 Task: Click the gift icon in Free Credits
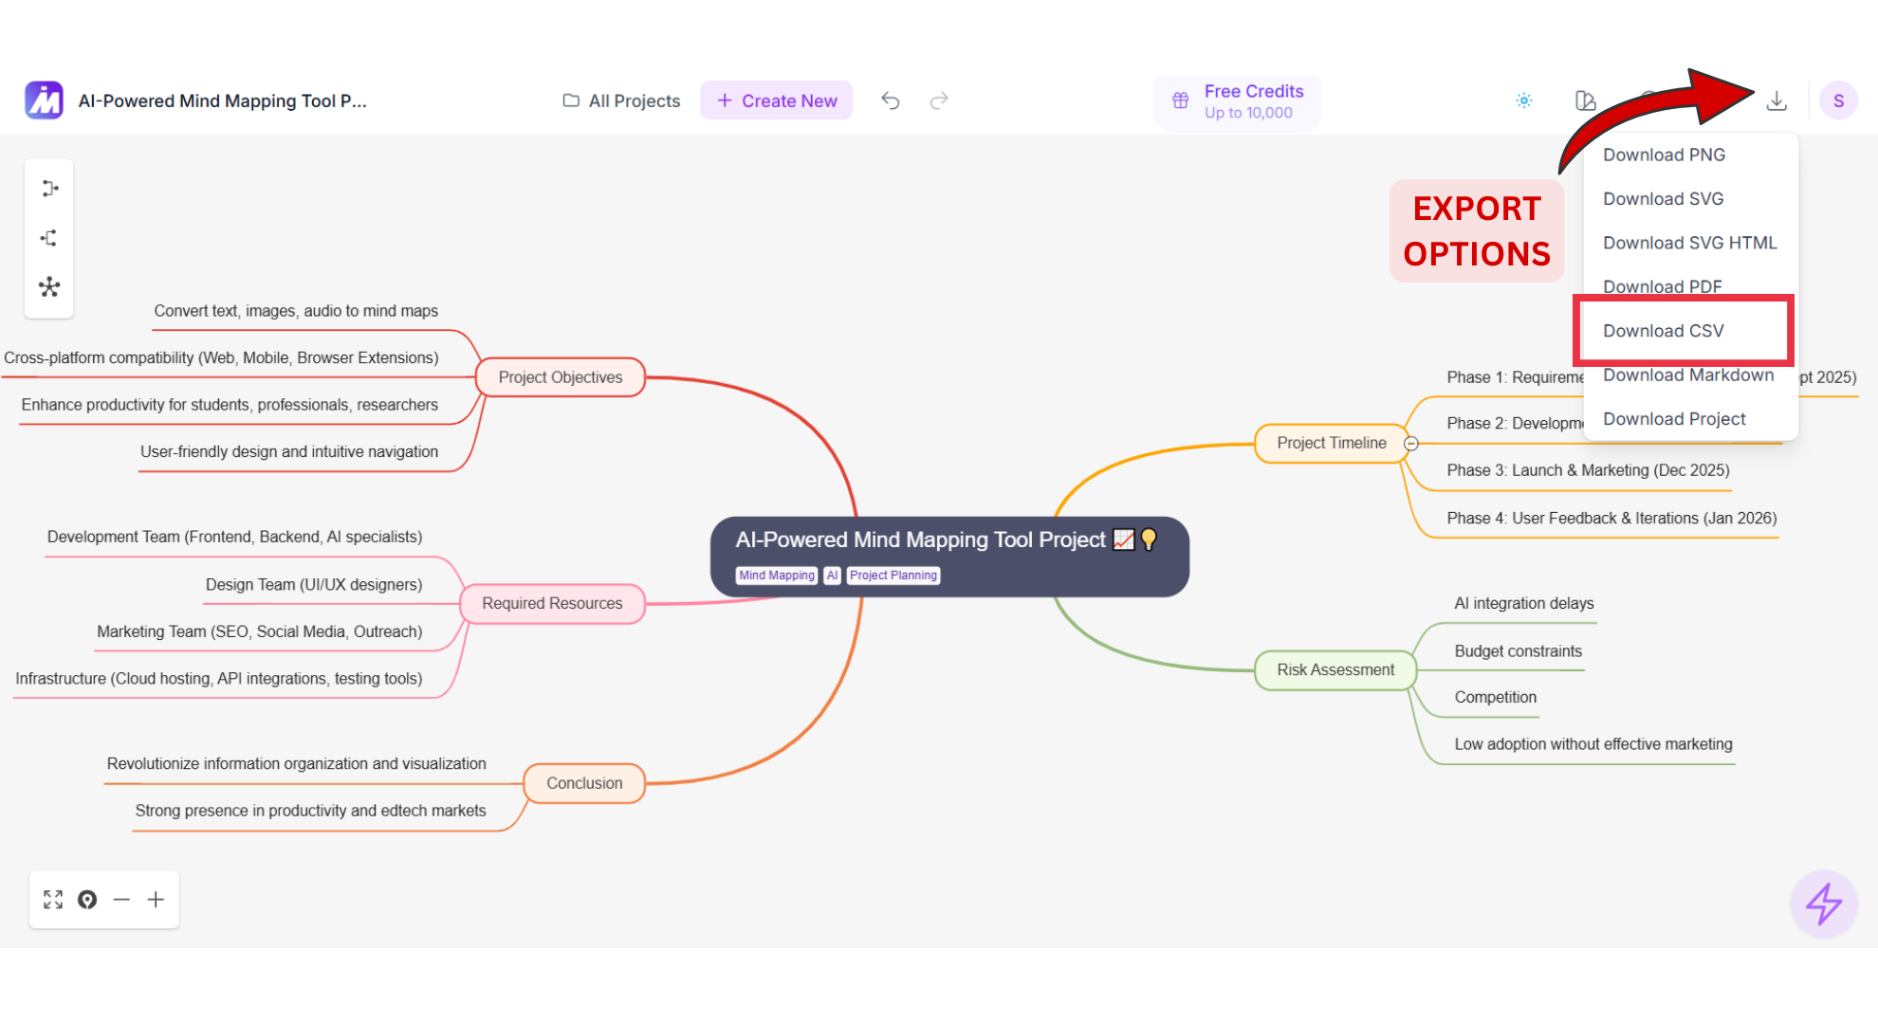[1181, 101]
